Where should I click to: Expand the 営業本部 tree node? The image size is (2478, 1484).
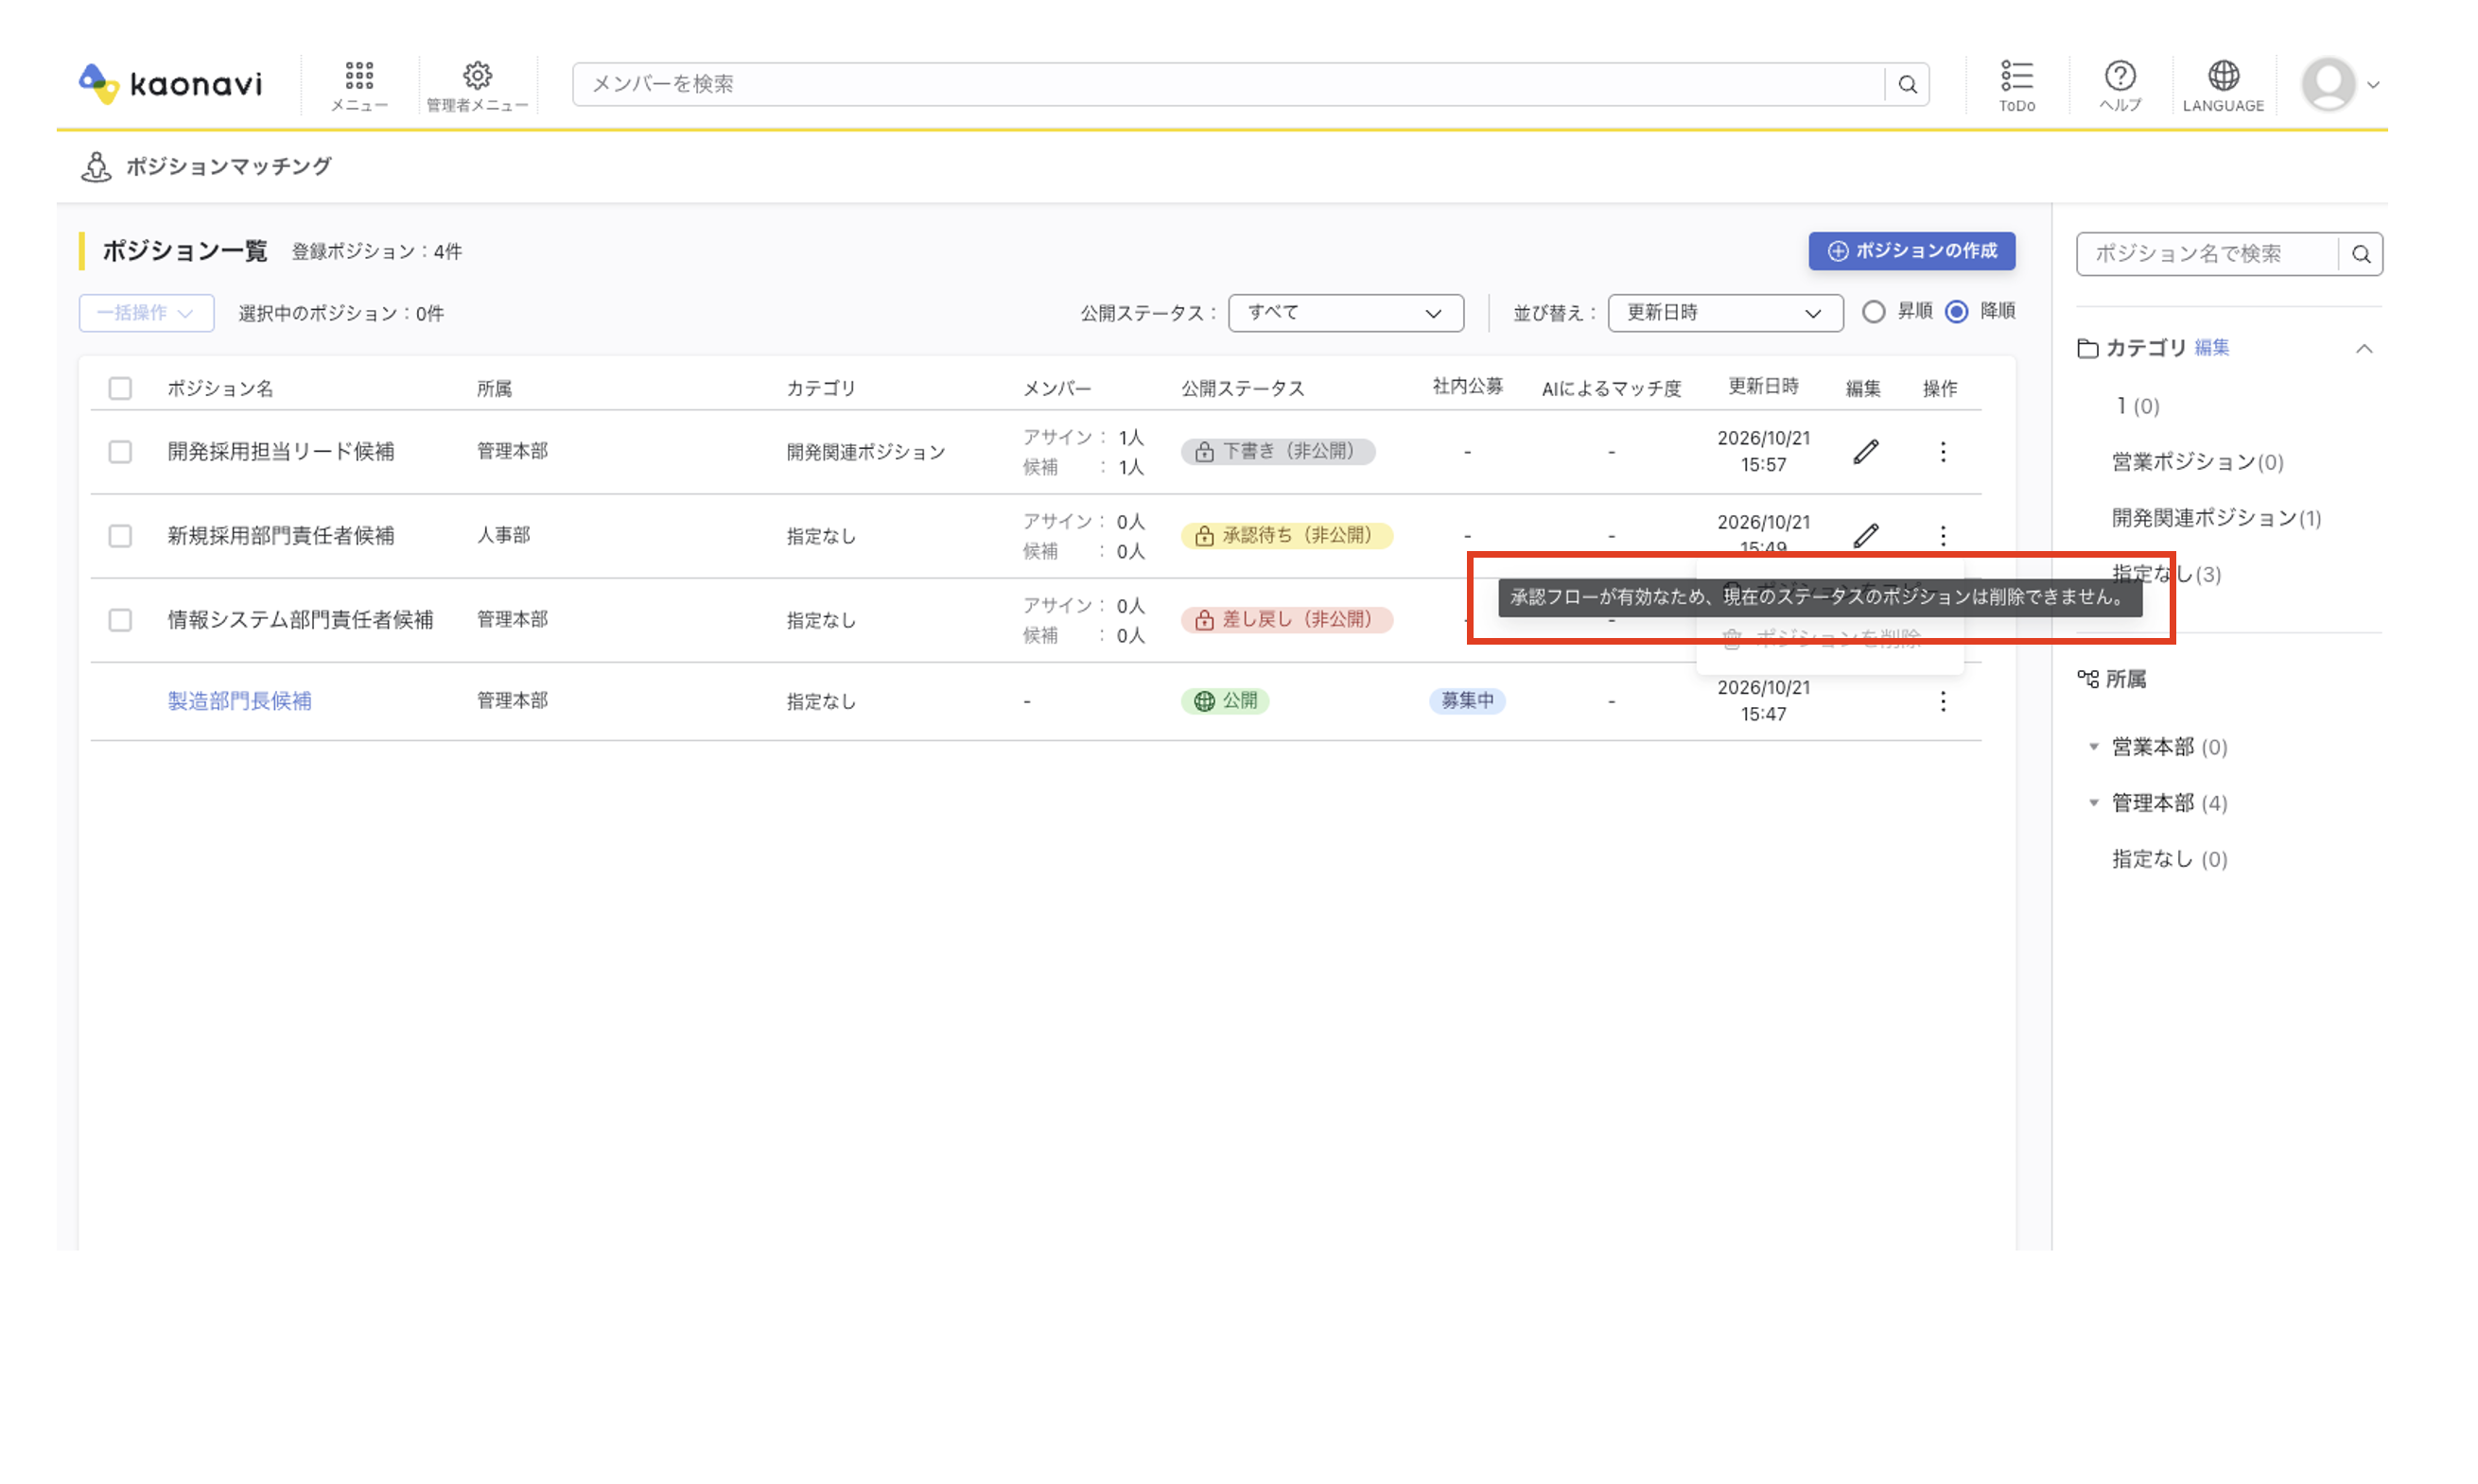2093,746
